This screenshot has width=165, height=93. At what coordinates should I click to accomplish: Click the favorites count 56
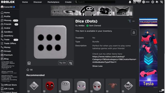(x=31, y=70)
